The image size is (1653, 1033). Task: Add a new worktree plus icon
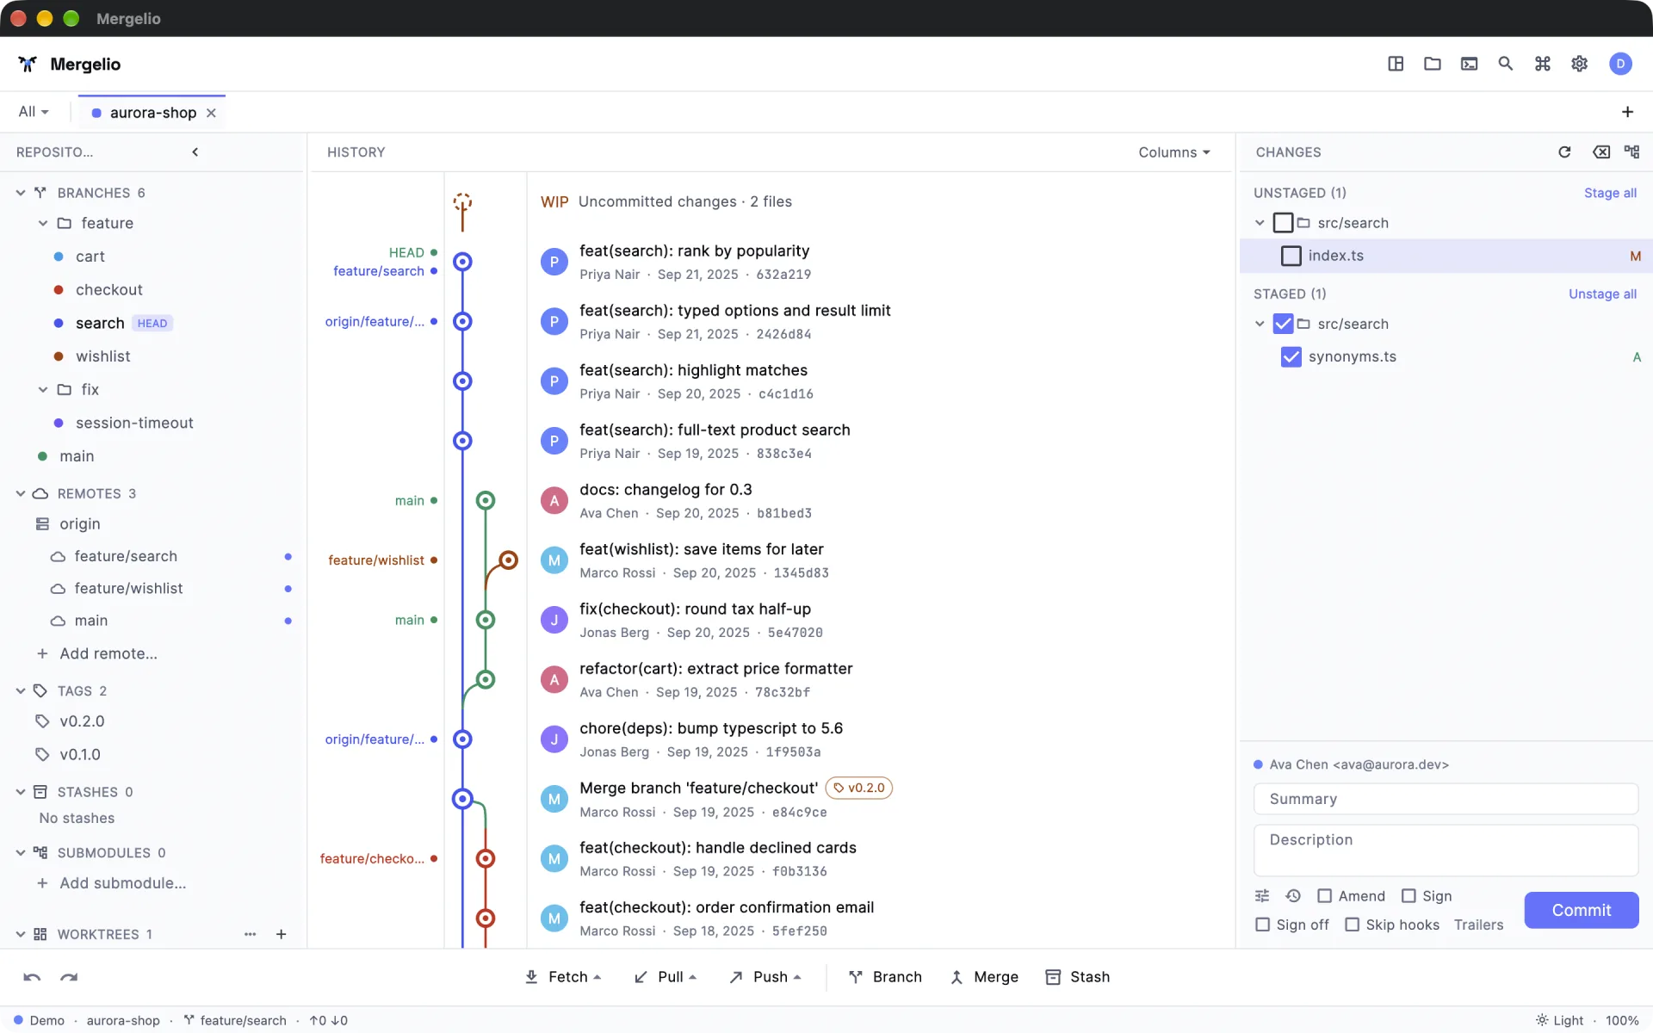tap(281, 934)
